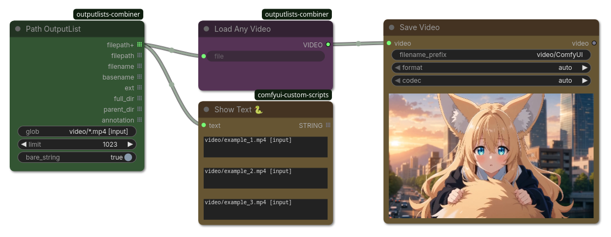Click the ext output grid connector

coord(140,88)
